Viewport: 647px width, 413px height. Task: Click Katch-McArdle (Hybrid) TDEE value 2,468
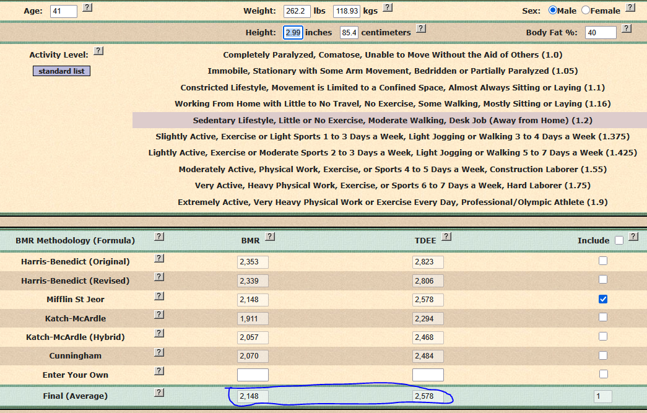coord(428,337)
